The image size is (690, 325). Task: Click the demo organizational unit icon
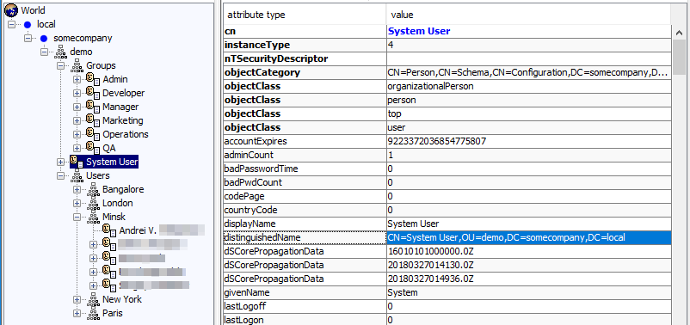coord(60,52)
